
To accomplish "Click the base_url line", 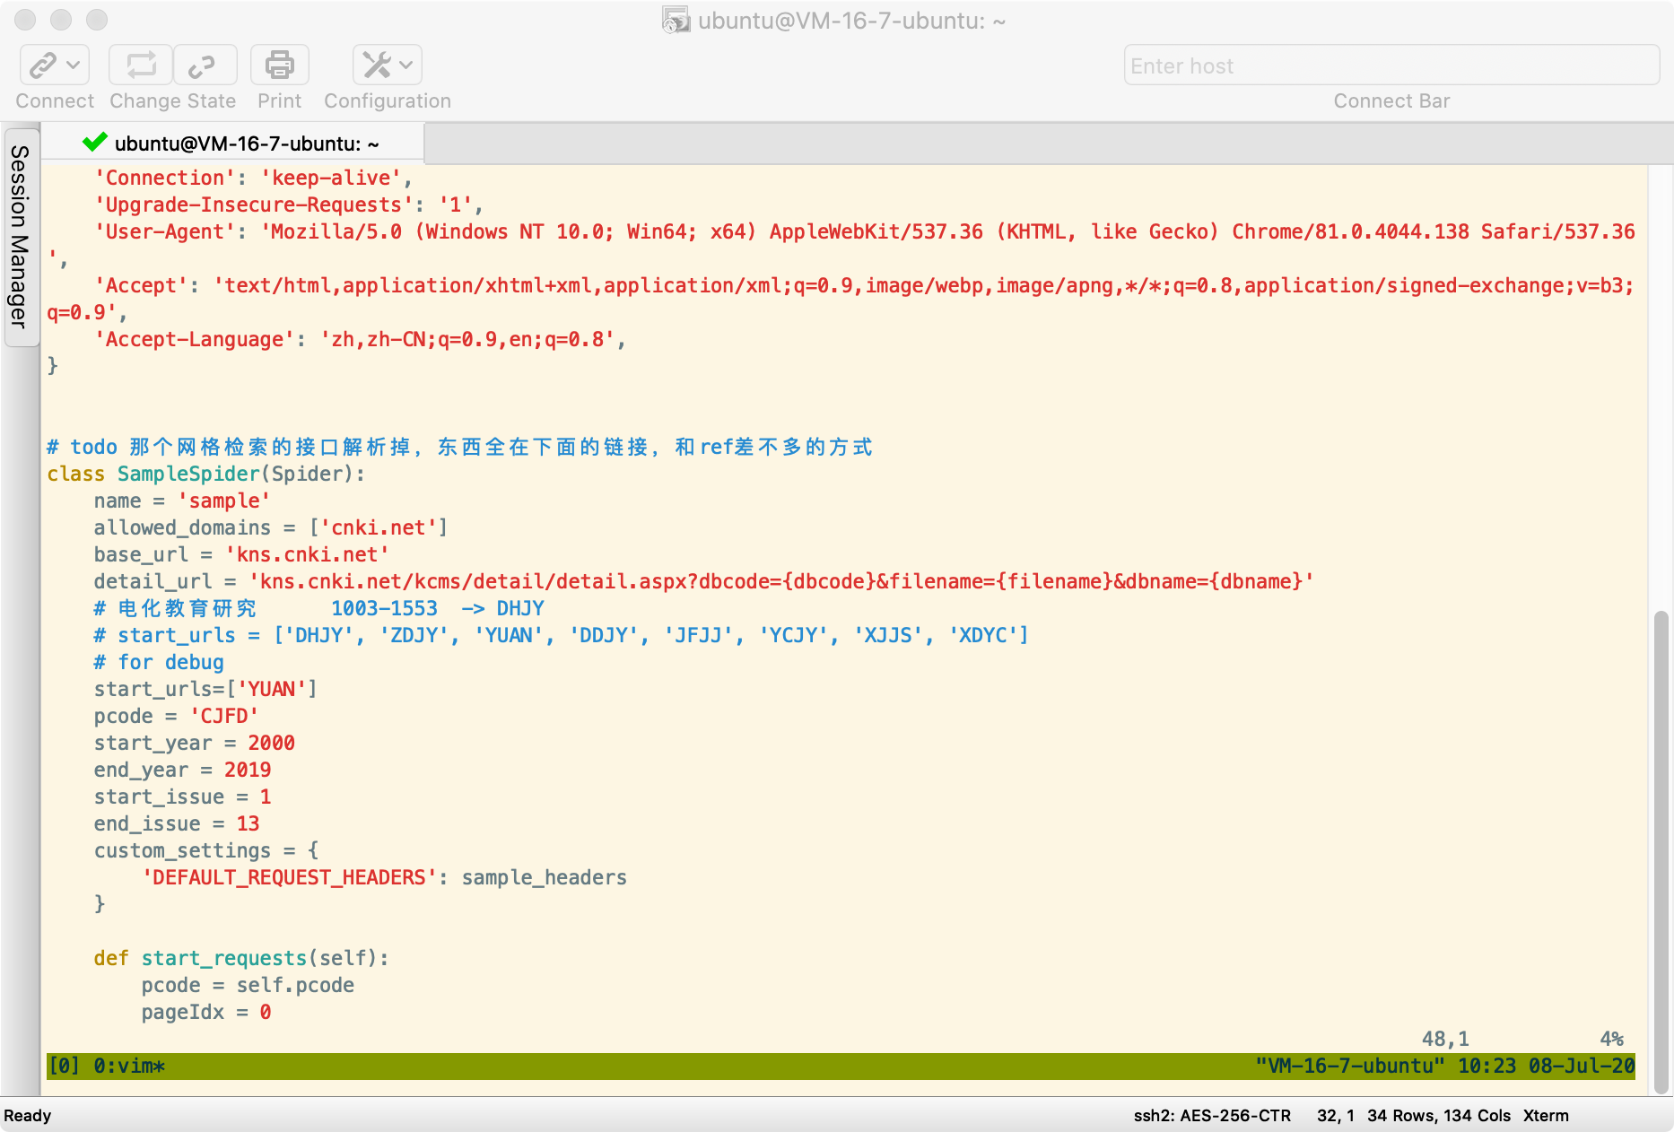I will click(241, 554).
